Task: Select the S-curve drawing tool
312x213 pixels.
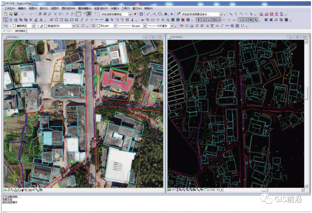Action: point(236,14)
